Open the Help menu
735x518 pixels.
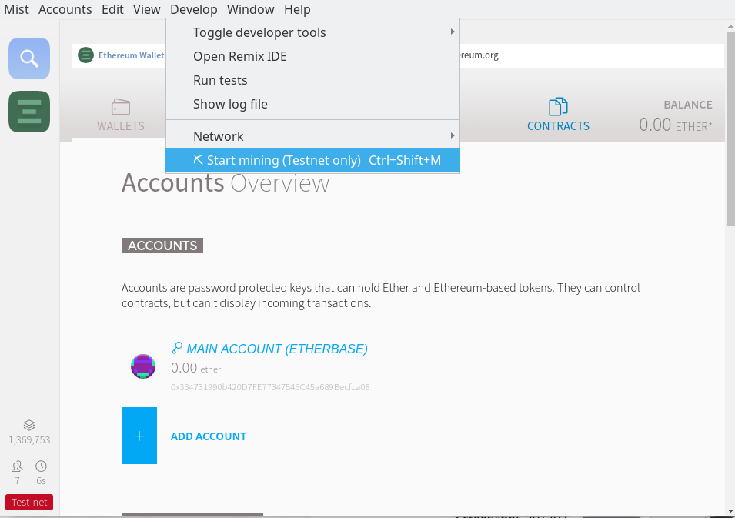click(297, 9)
